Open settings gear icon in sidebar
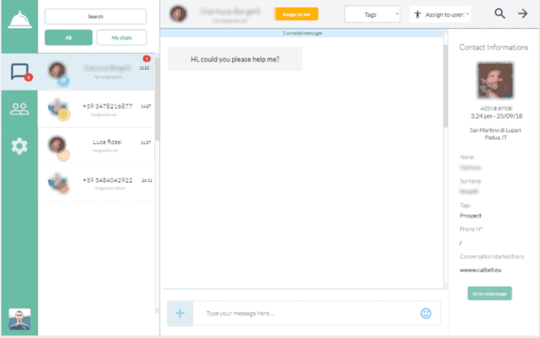The width and height of the screenshot is (540, 338). tap(19, 146)
